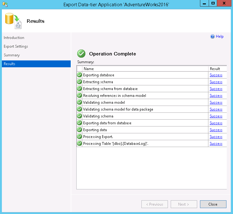Select the 'Validating schema' row text
Viewport: 233px width, 214px height.
pos(98,116)
